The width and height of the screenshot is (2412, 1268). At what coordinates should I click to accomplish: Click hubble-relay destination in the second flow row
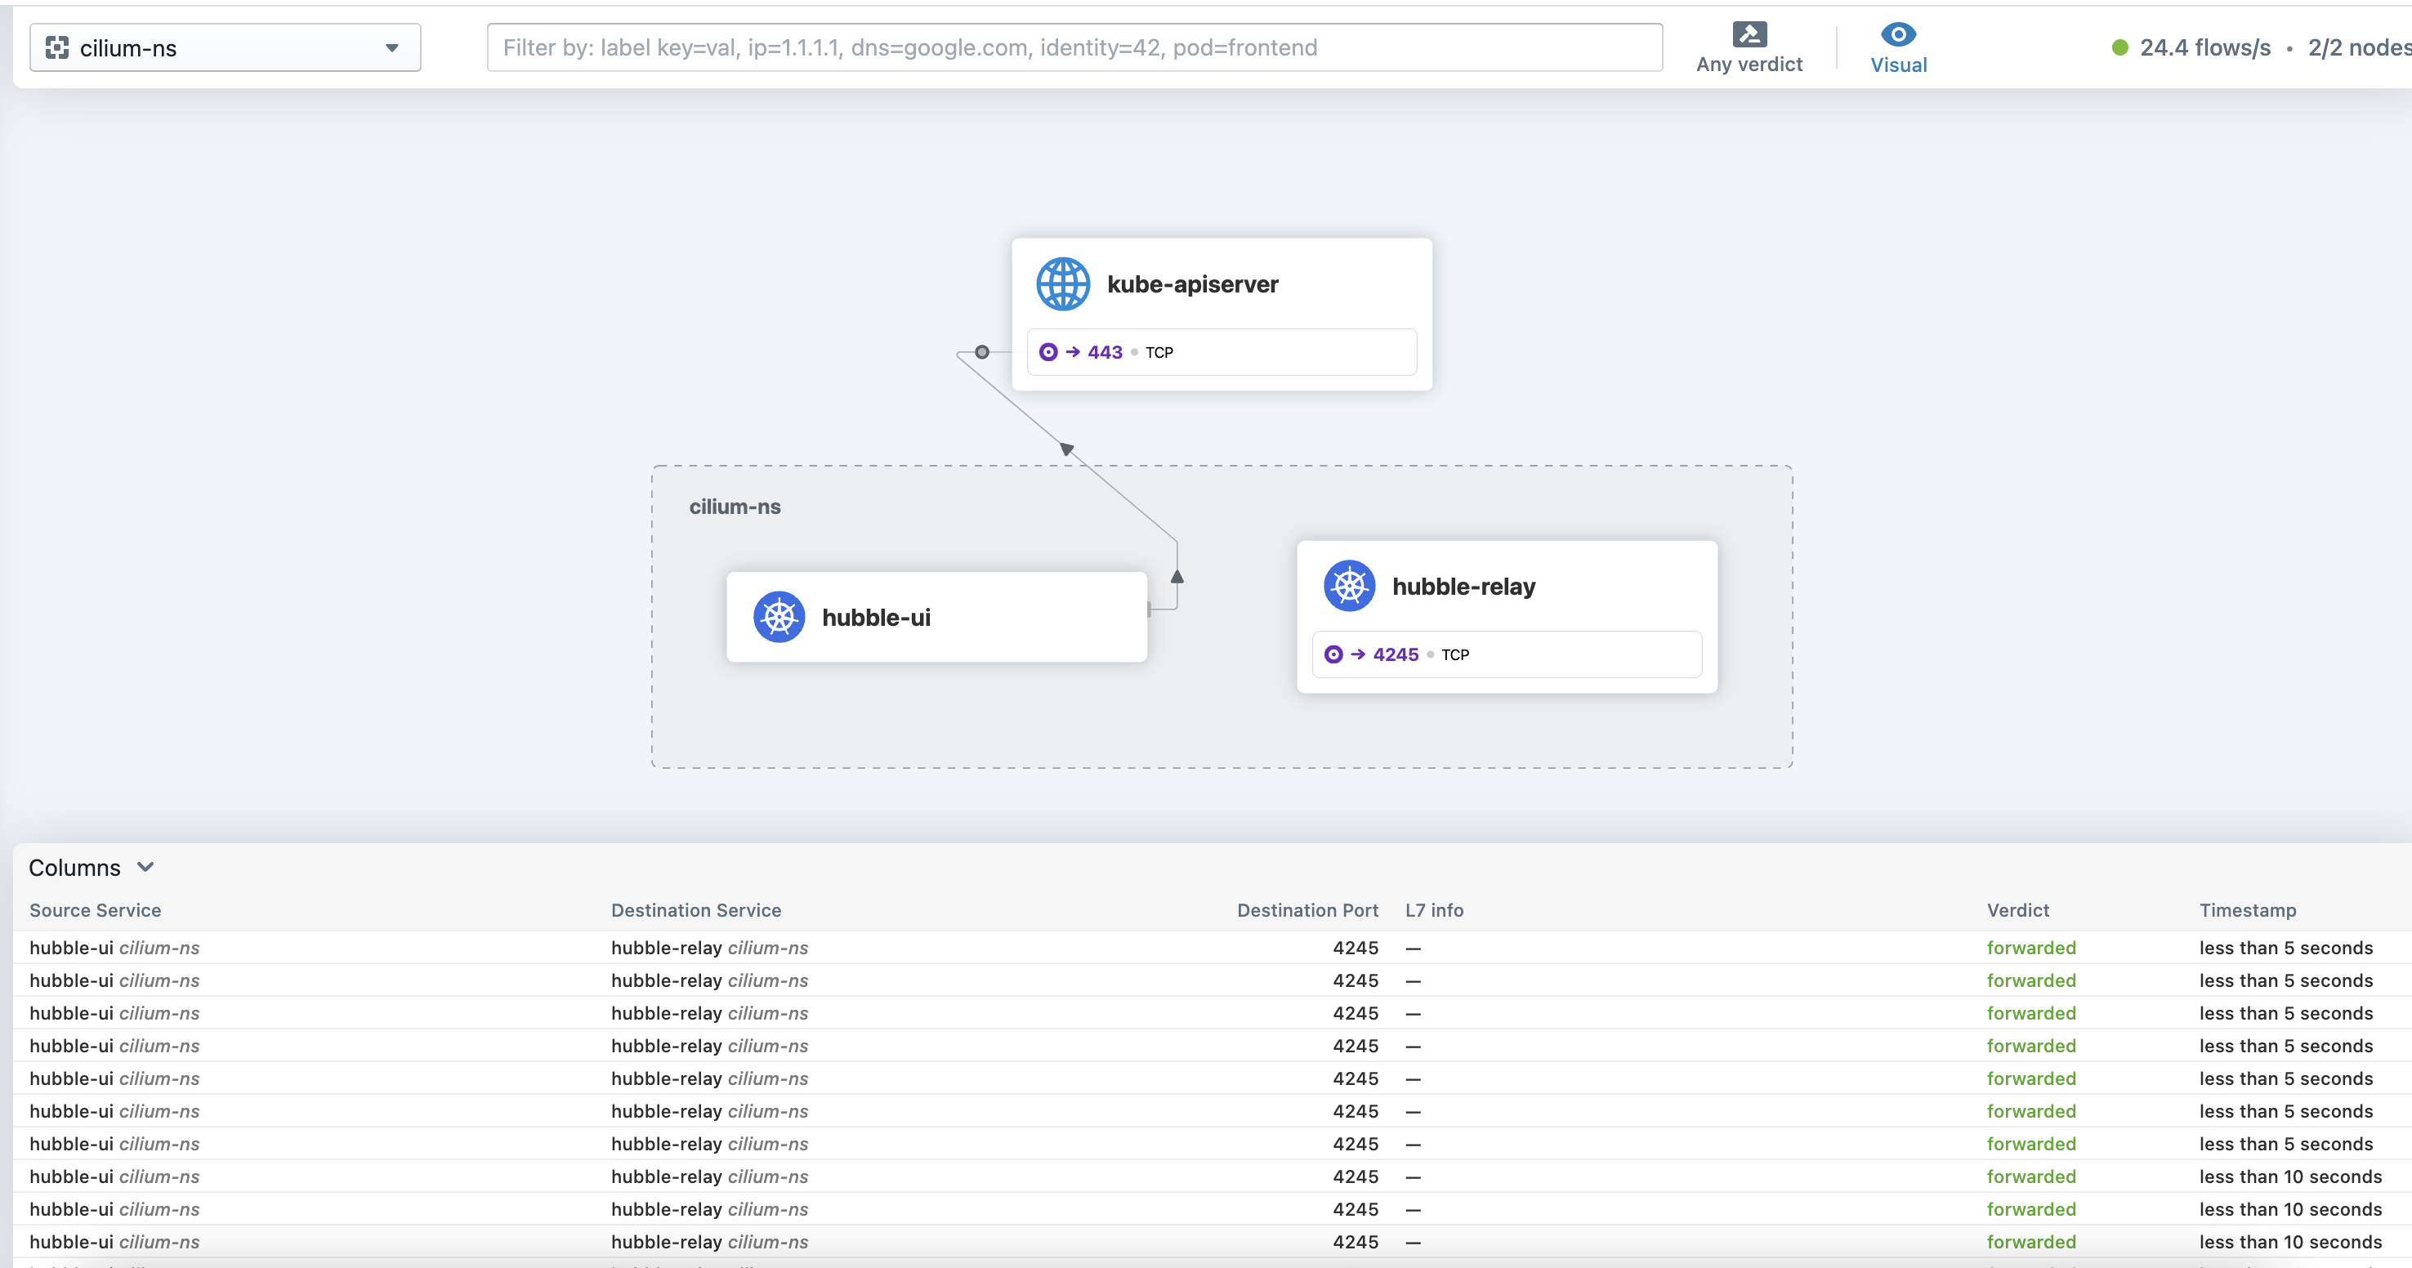pos(667,980)
